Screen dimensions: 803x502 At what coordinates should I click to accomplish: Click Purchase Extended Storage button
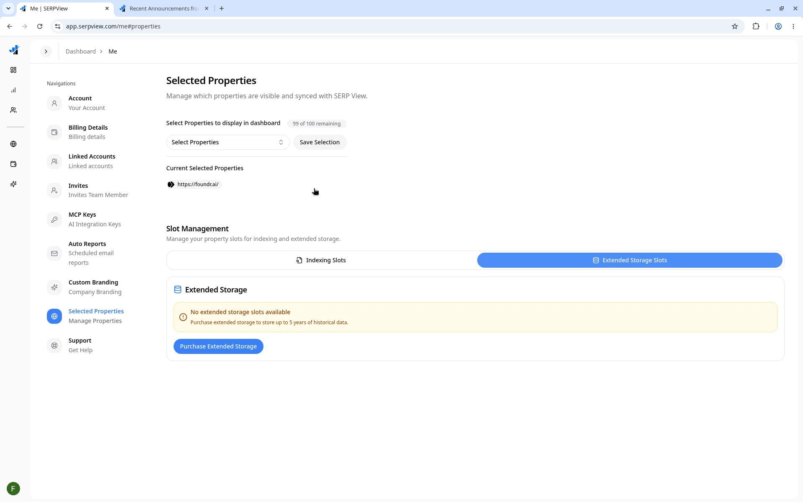pyautogui.click(x=218, y=346)
